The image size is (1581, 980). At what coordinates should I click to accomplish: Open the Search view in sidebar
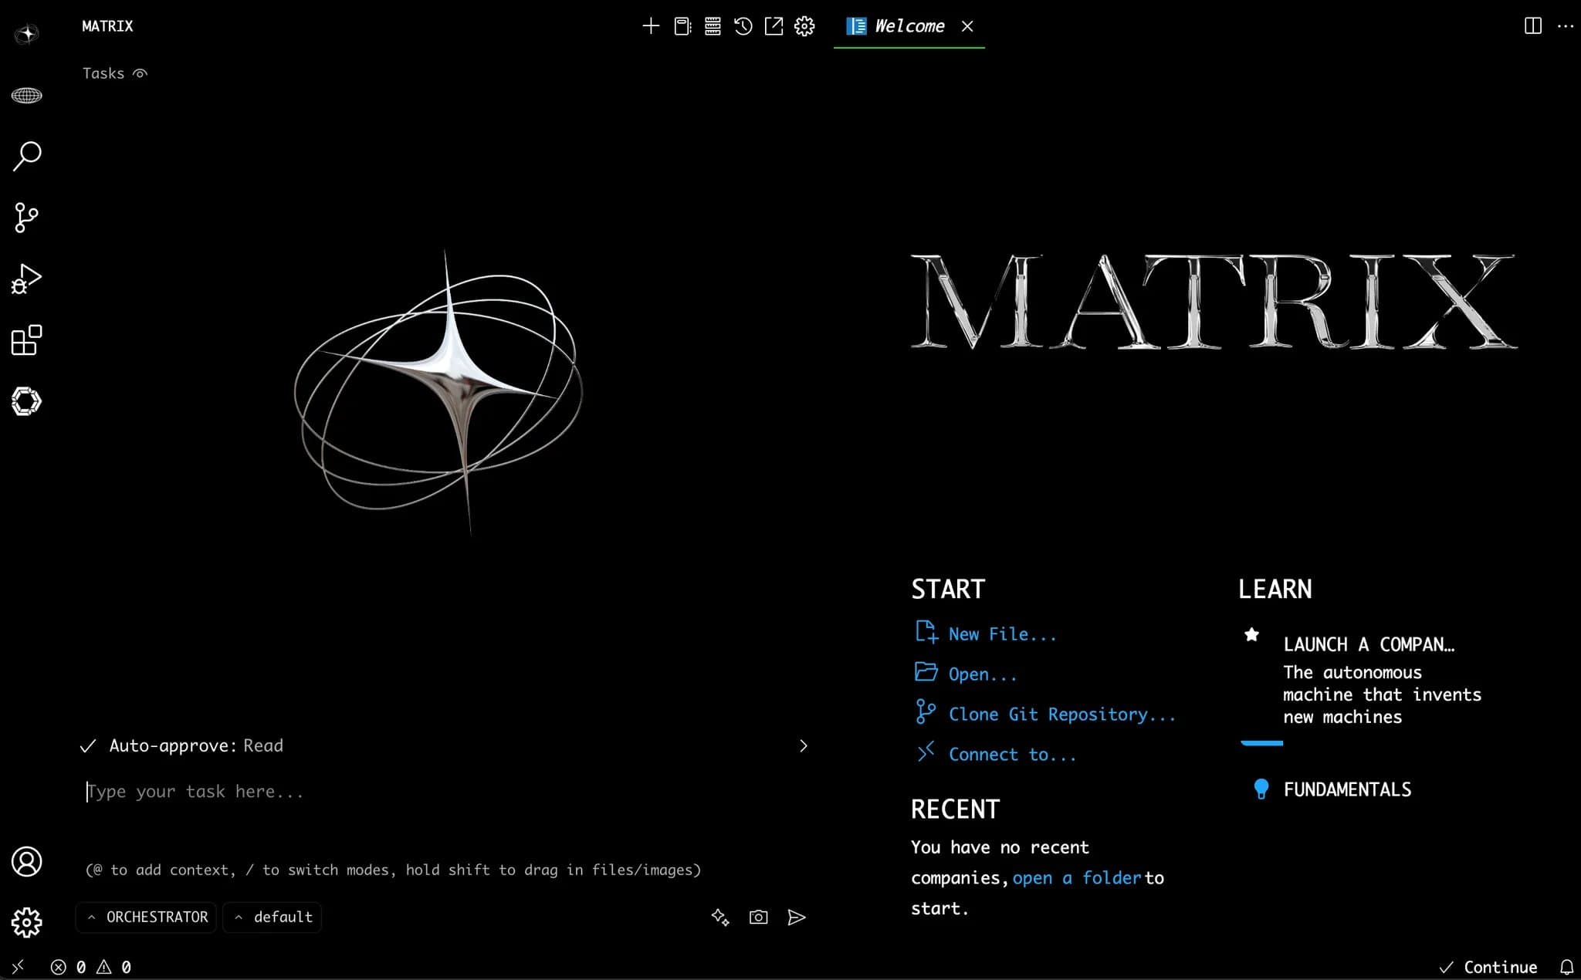coord(27,156)
